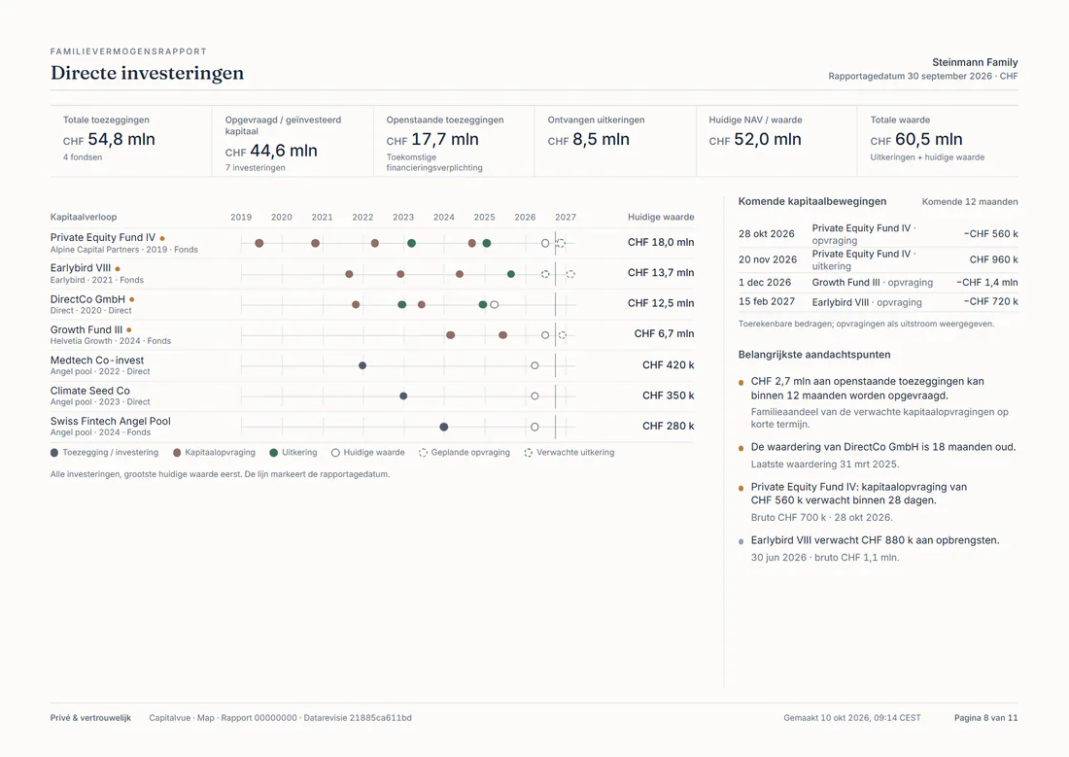Click the Medtech Co-invest current value circle
The image size is (1069, 757).
click(534, 365)
